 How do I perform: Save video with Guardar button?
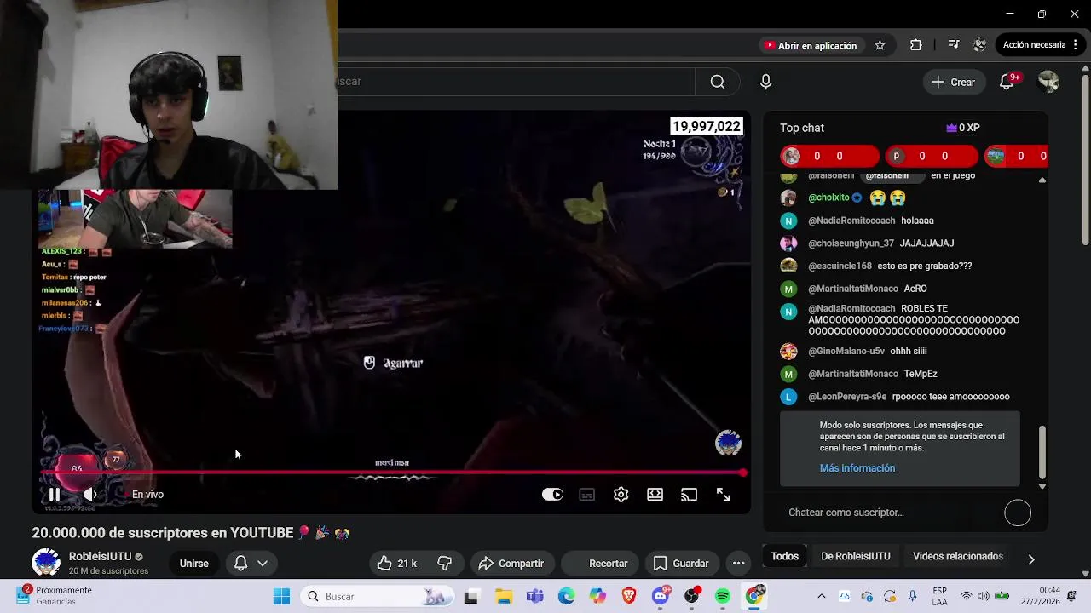681,563
